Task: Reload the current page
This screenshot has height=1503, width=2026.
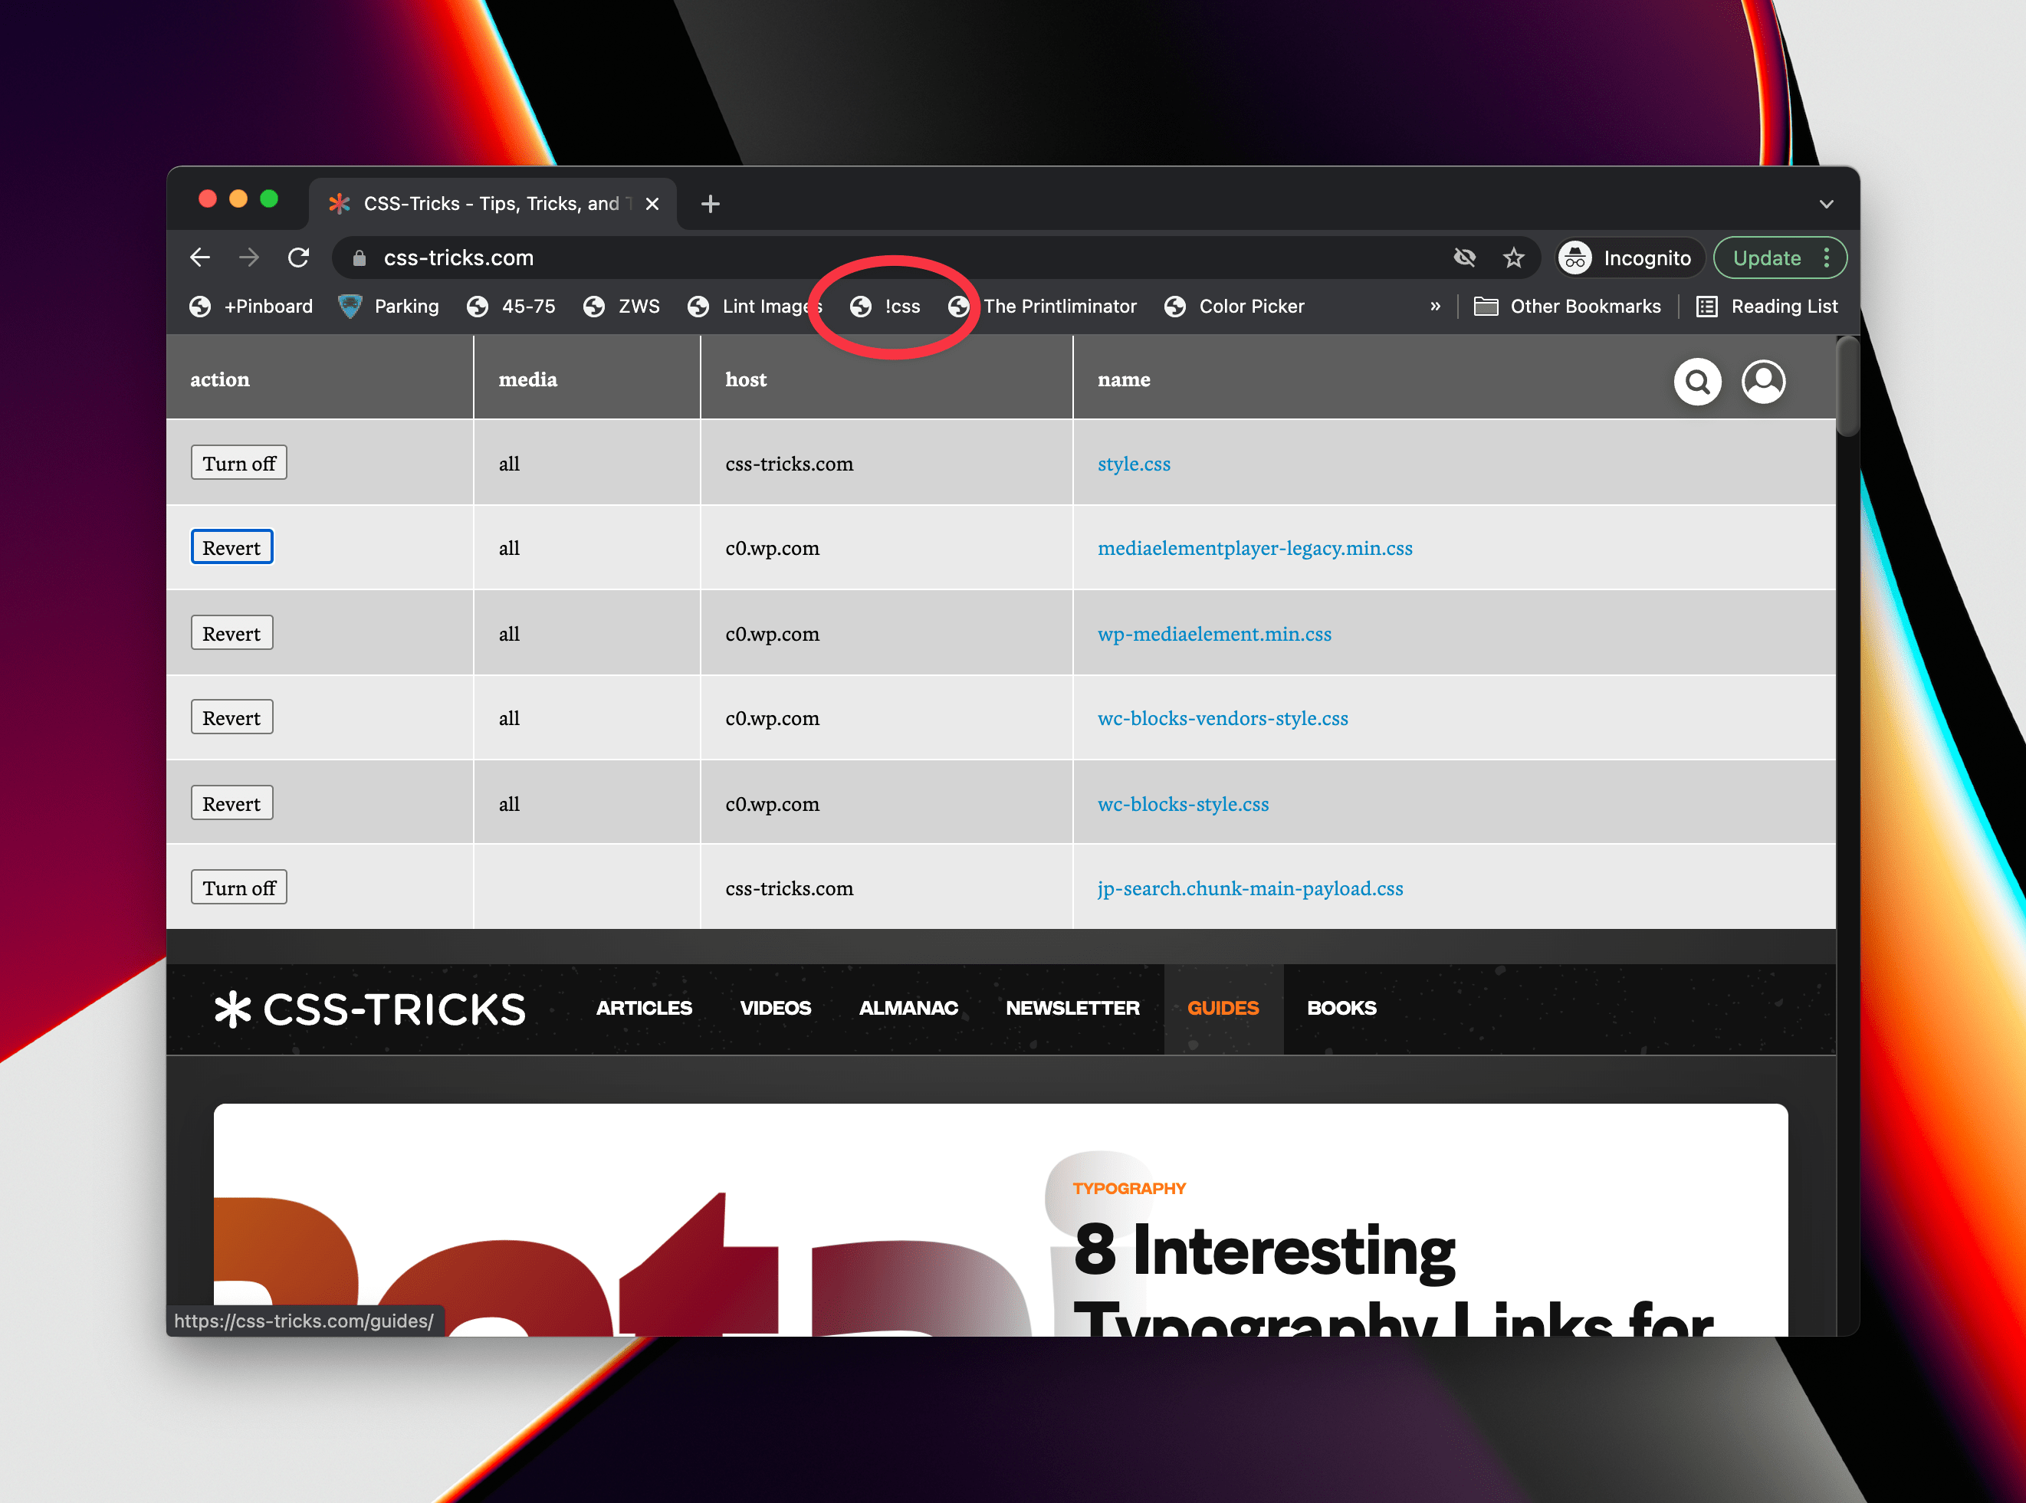Action: pyautogui.click(x=298, y=258)
